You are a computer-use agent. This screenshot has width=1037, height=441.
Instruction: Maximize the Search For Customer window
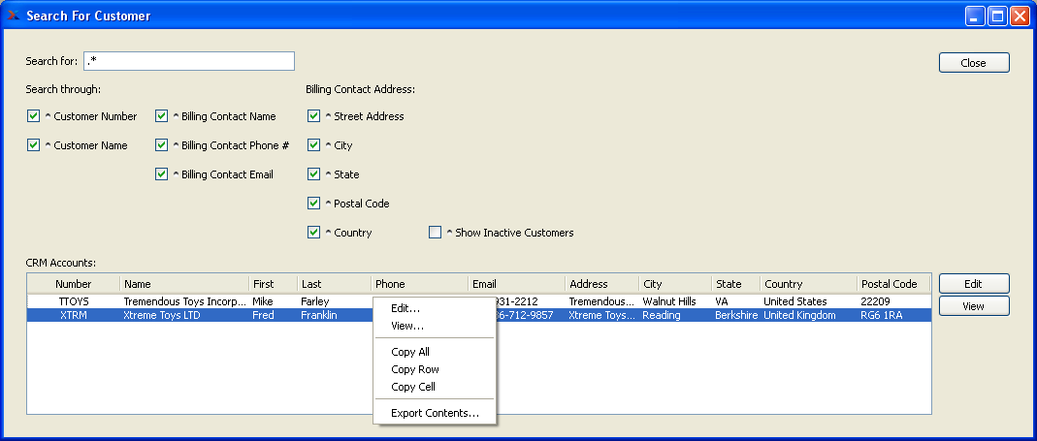997,16
